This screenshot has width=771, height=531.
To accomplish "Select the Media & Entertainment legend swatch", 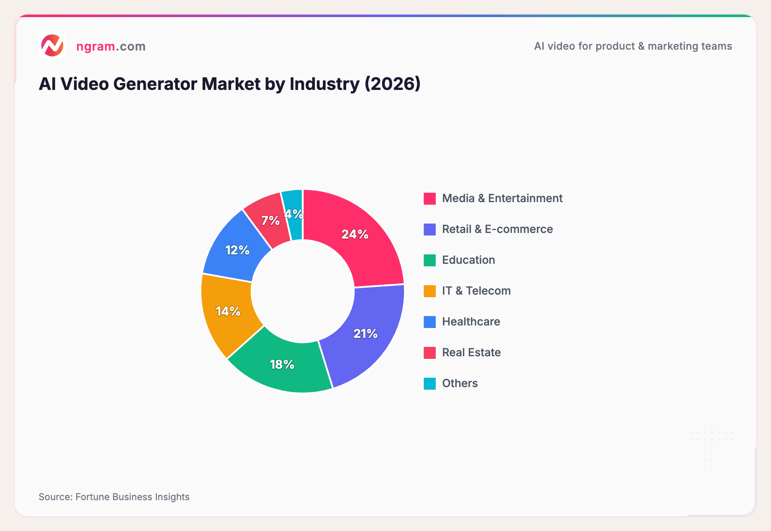I will coord(429,198).
